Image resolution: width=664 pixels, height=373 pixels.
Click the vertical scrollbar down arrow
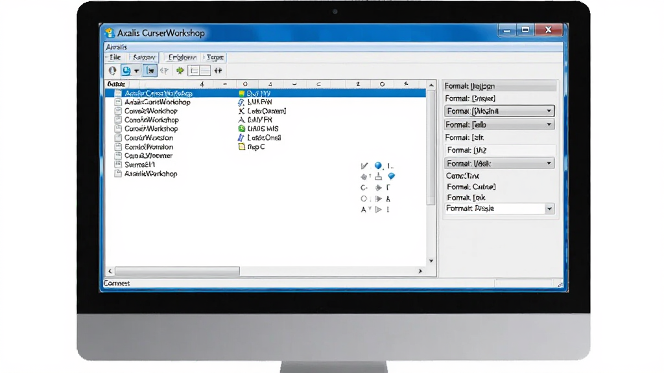[x=431, y=261]
